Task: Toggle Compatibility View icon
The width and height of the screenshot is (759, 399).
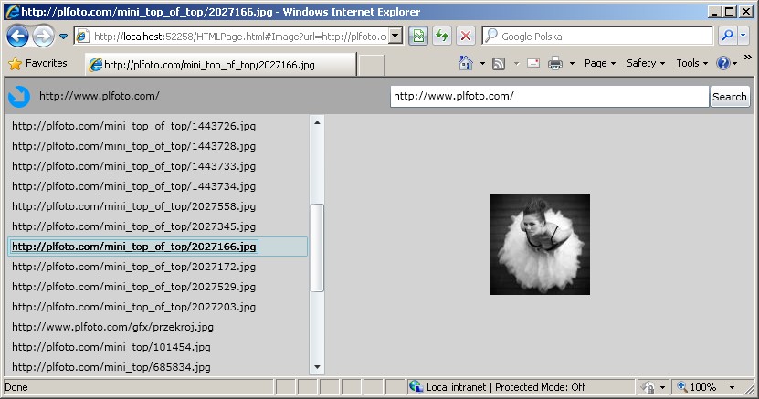Action: pos(418,36)
